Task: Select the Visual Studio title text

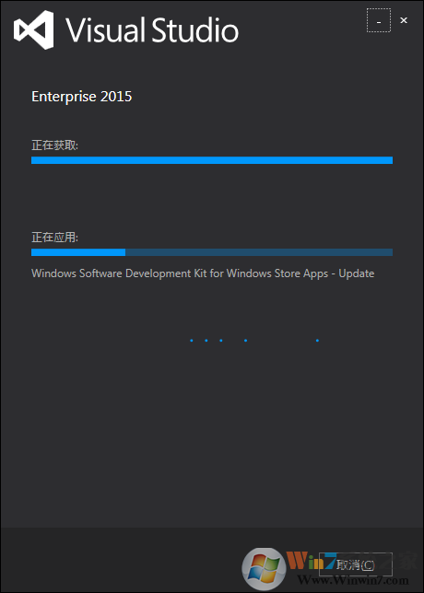Action: pyautogui.click(x=152, y=30)
